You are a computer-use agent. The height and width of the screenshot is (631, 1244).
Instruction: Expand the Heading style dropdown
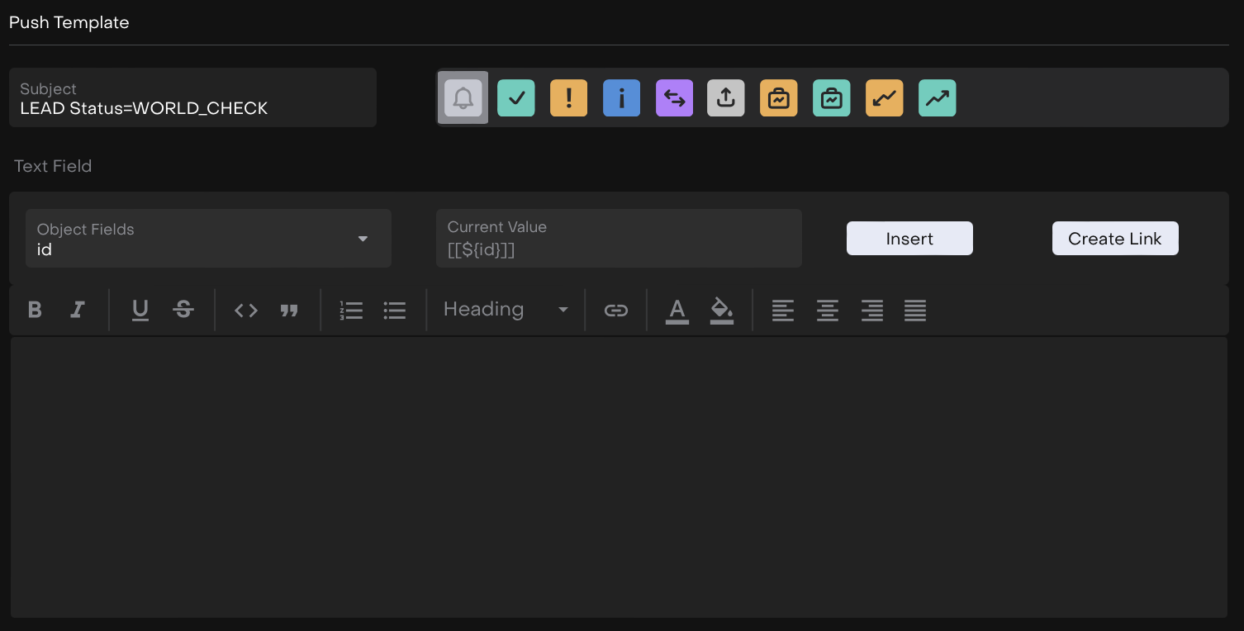506,310
